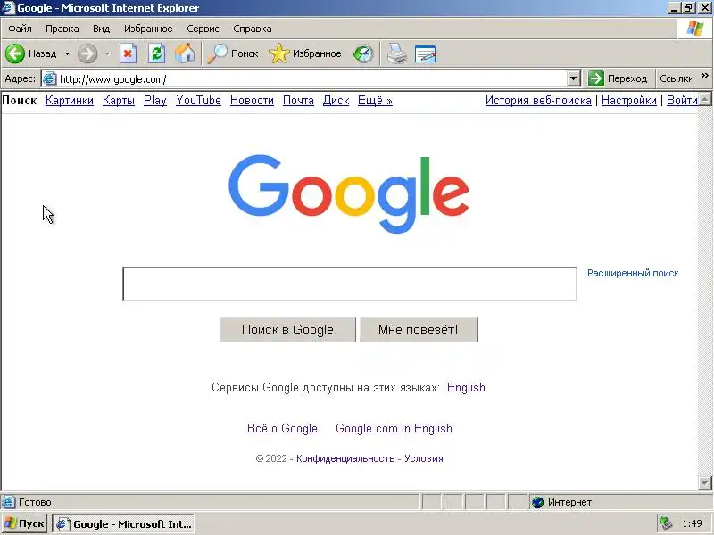The image size is (714, 535).
Task: Open the Настройки link
Action: pos(629,101)
